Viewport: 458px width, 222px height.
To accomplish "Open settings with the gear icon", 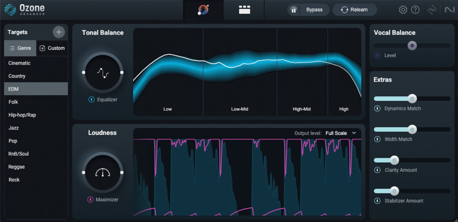I will pyautogui.click(x=403, y=10).
